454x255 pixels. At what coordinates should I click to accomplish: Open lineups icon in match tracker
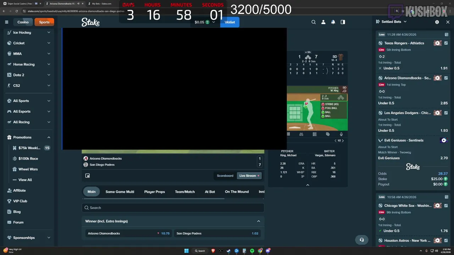pos(301,134)
